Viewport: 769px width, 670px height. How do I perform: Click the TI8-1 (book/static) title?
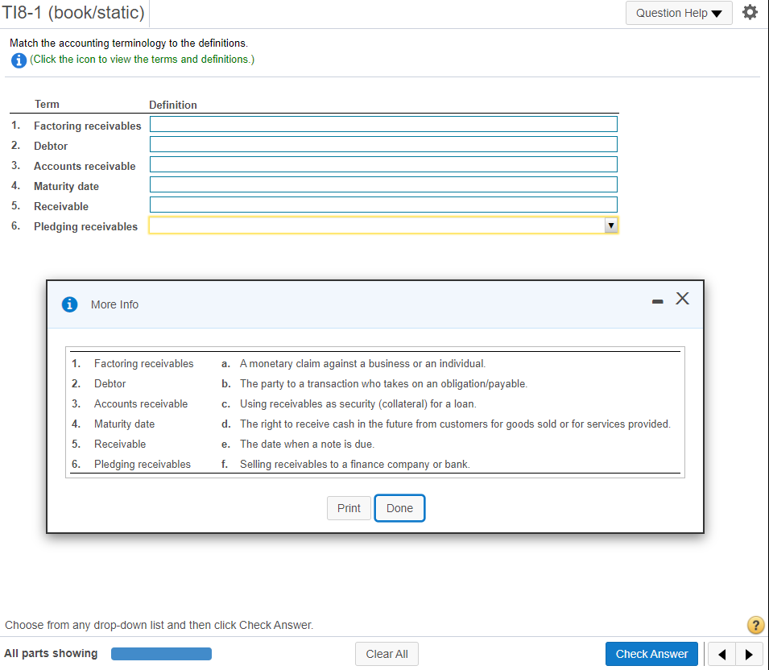pyautogui.click(x=73, y=12)
